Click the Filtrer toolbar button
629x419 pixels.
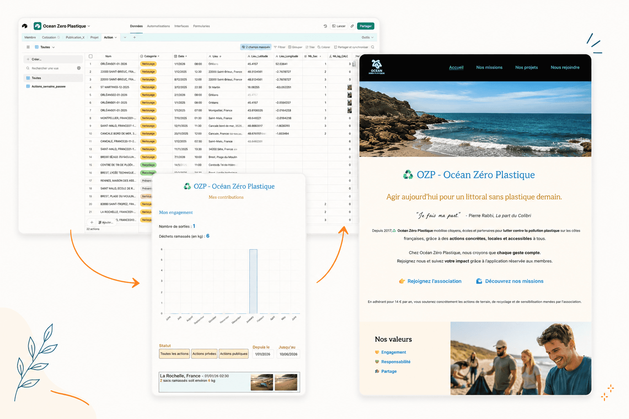click(x=280, y=47)
